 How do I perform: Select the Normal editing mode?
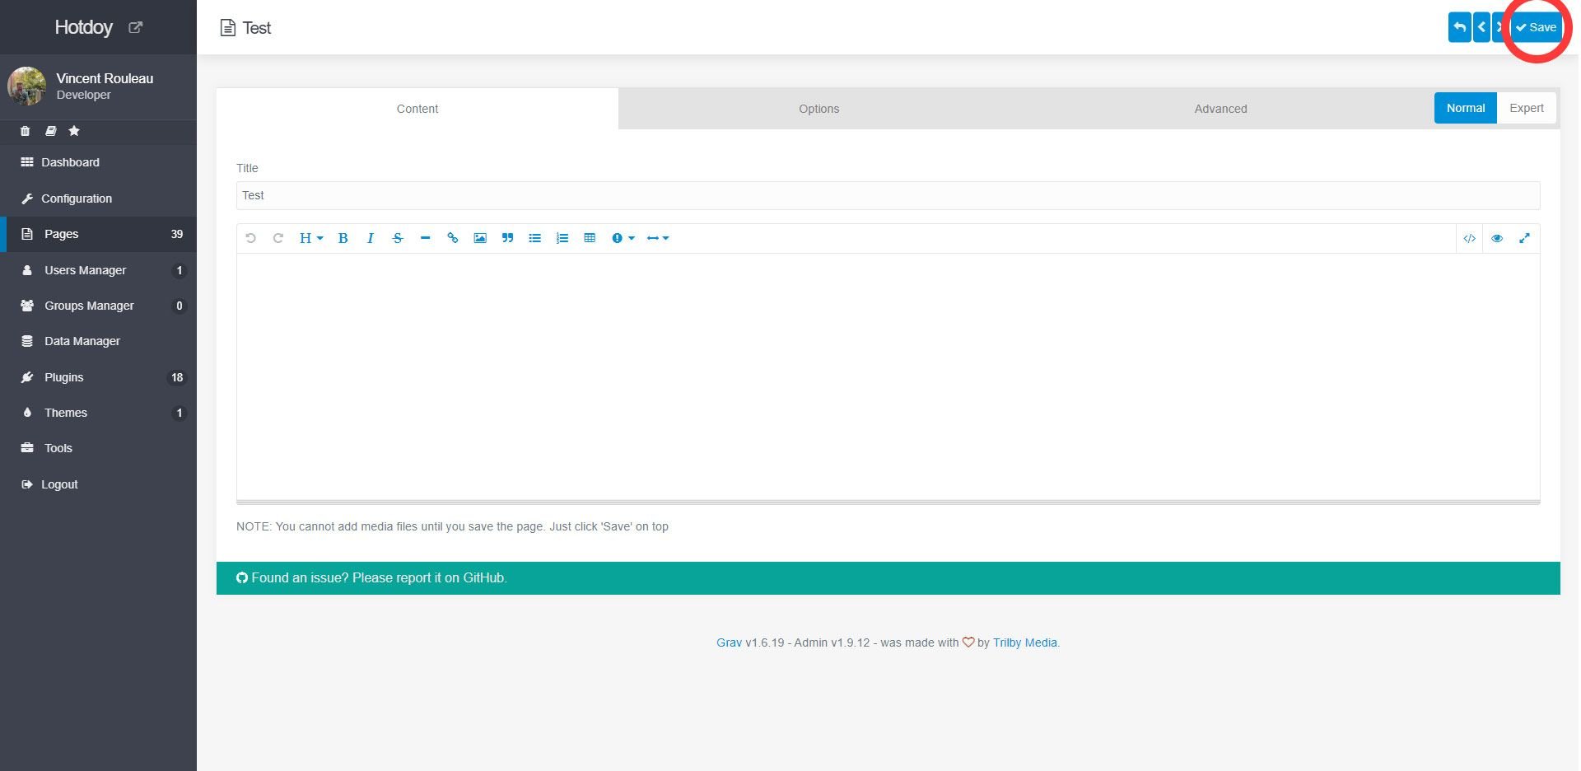point(1465,108)
